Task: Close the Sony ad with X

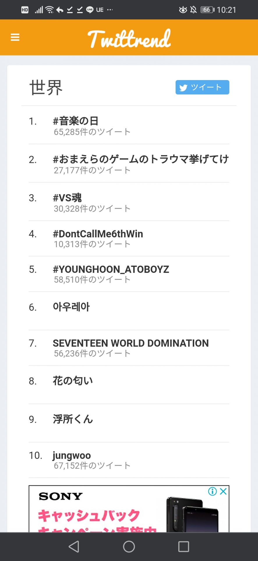Action: coord(223,491)
